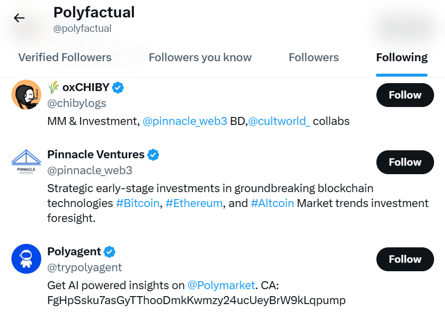
Task: Open Polyagent's blue astronaut avatar
Action: point(26,259)
